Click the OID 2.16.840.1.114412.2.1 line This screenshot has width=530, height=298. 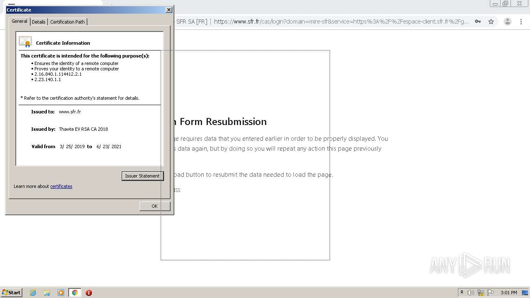point(58,74)
